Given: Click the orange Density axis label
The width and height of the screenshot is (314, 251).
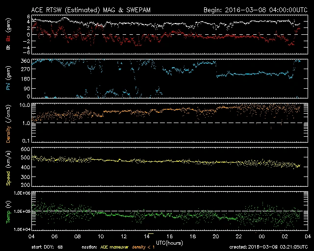Looking at the screenshot, I should pyautogui.click(x=7, y=124).
